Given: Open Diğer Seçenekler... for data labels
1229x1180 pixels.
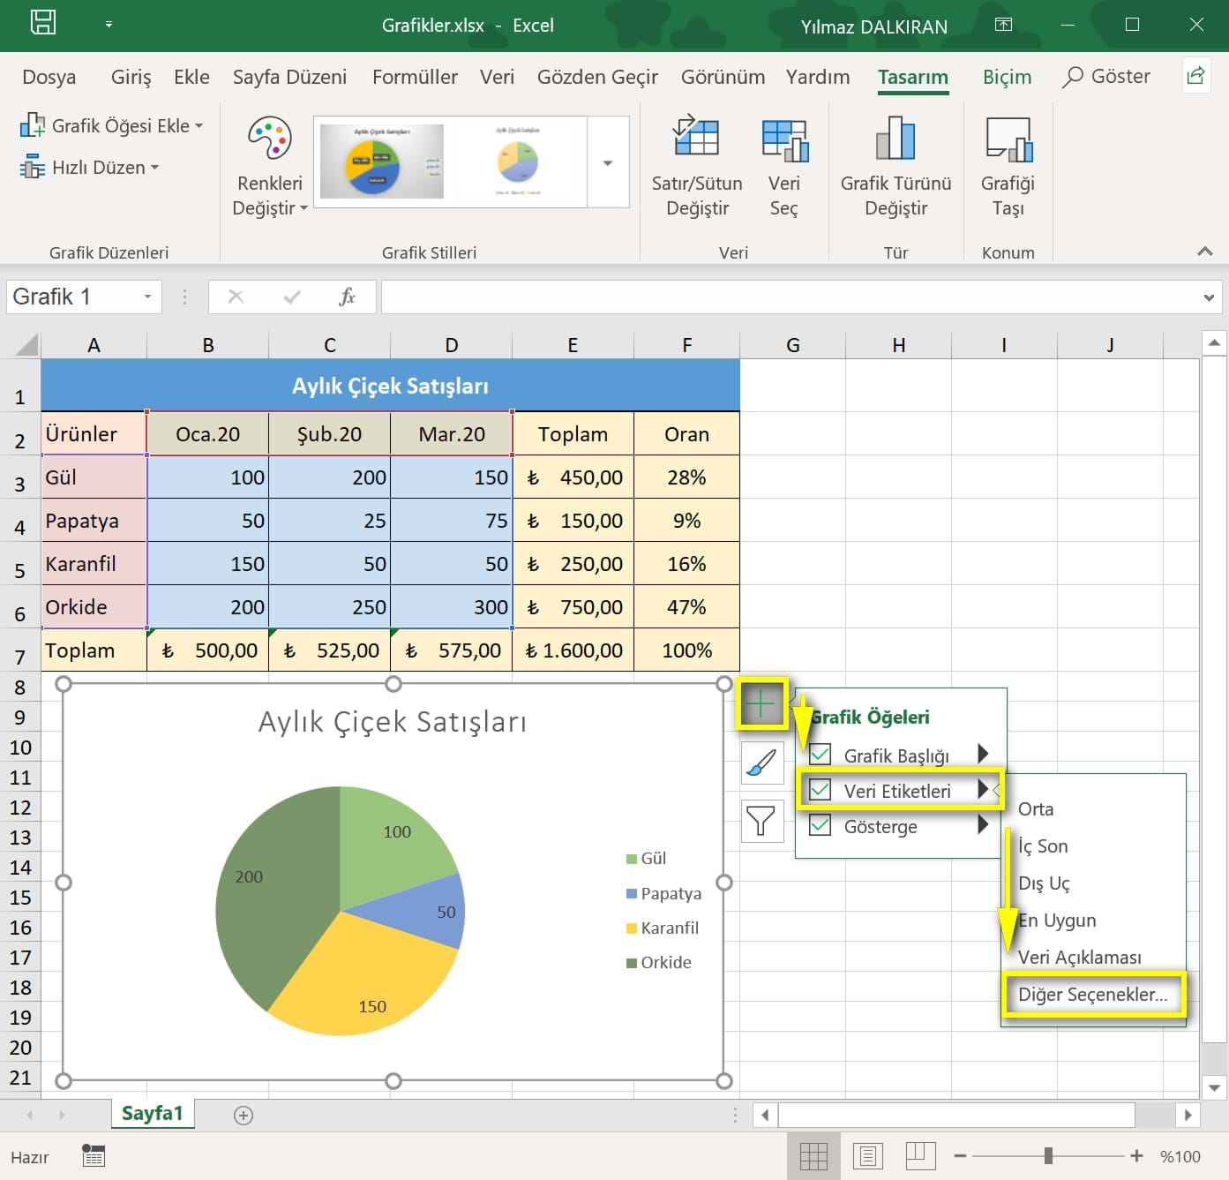Looking at the screenshot, I should [x=1093, y=995].
